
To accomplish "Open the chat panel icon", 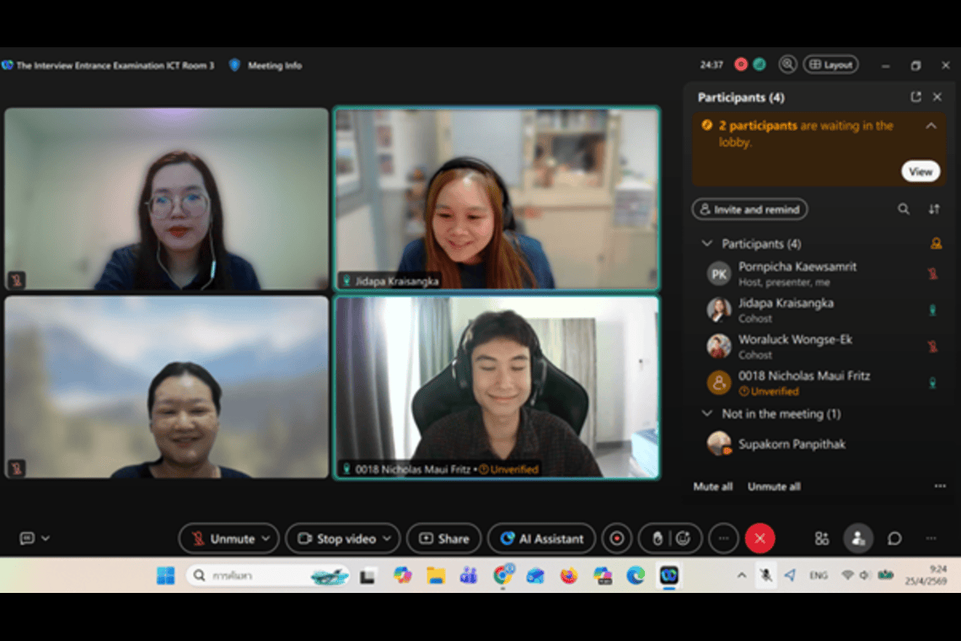I will (894, 538).
